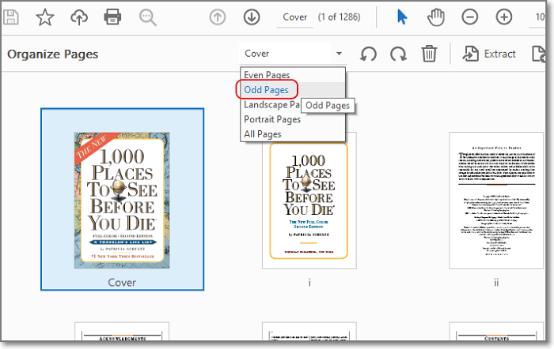The height and width of the screenshot is (349, 554).
Task: Choose Odd Pages from the list
Action: [266, 90]
